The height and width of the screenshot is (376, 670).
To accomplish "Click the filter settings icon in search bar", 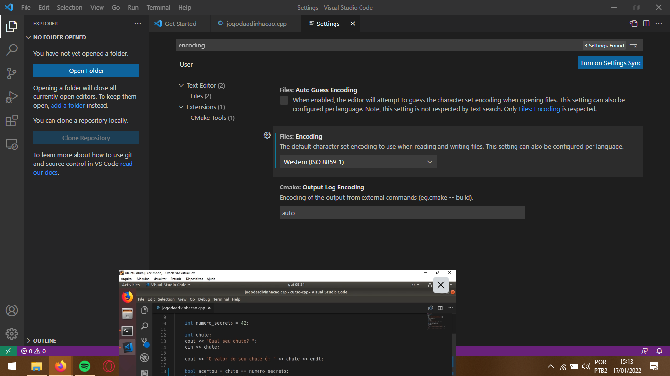I will point(633,46).
